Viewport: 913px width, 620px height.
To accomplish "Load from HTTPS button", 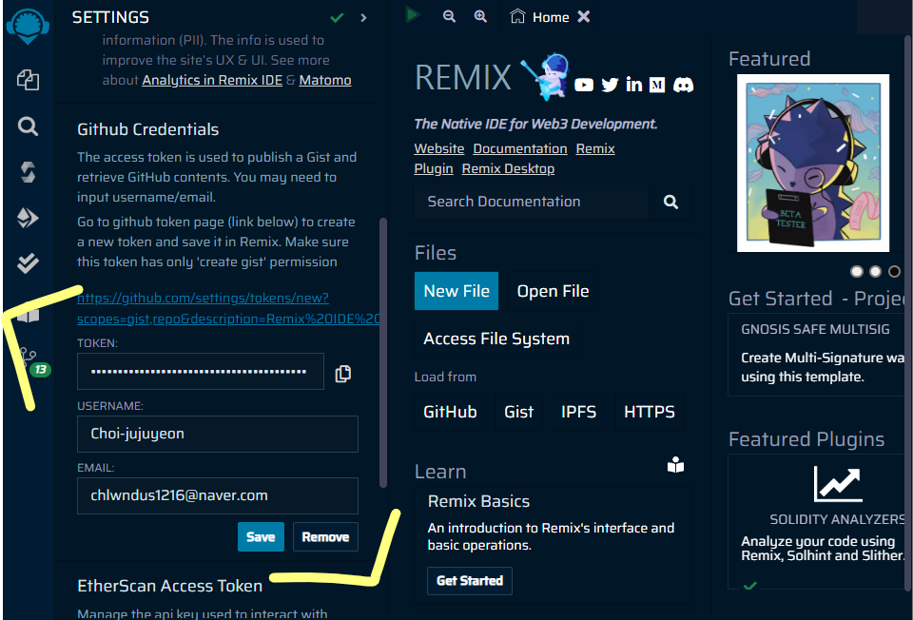I will pyautogui.click(x=650, y=412).
